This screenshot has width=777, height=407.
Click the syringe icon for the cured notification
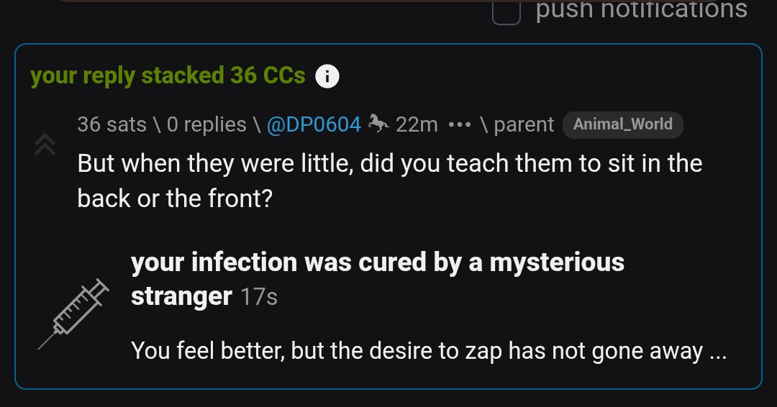(x=72, y=315)
